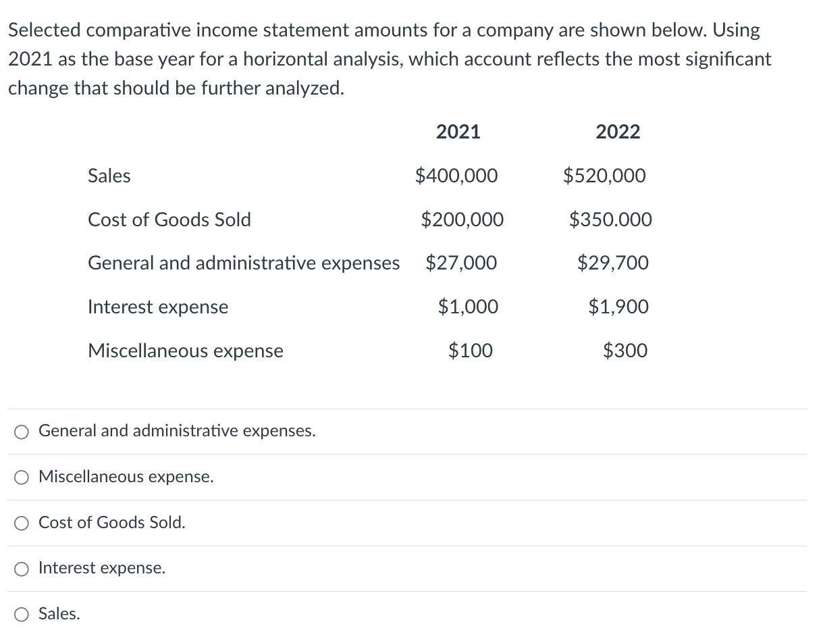Screen dimensions: 821x643
Task: Click the Miscellaneous expense row label in table
Action: coord(186,351)
